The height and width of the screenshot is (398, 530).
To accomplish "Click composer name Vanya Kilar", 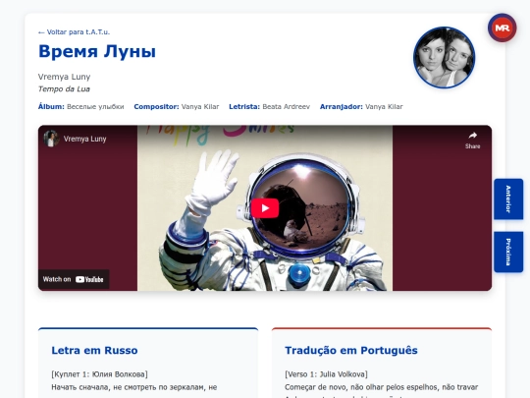I will click(200, 106).
